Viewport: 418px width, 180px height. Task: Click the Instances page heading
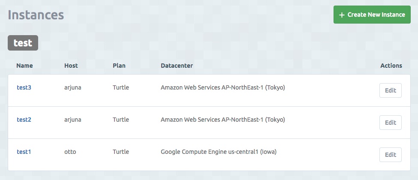click(x=36, y=15)
